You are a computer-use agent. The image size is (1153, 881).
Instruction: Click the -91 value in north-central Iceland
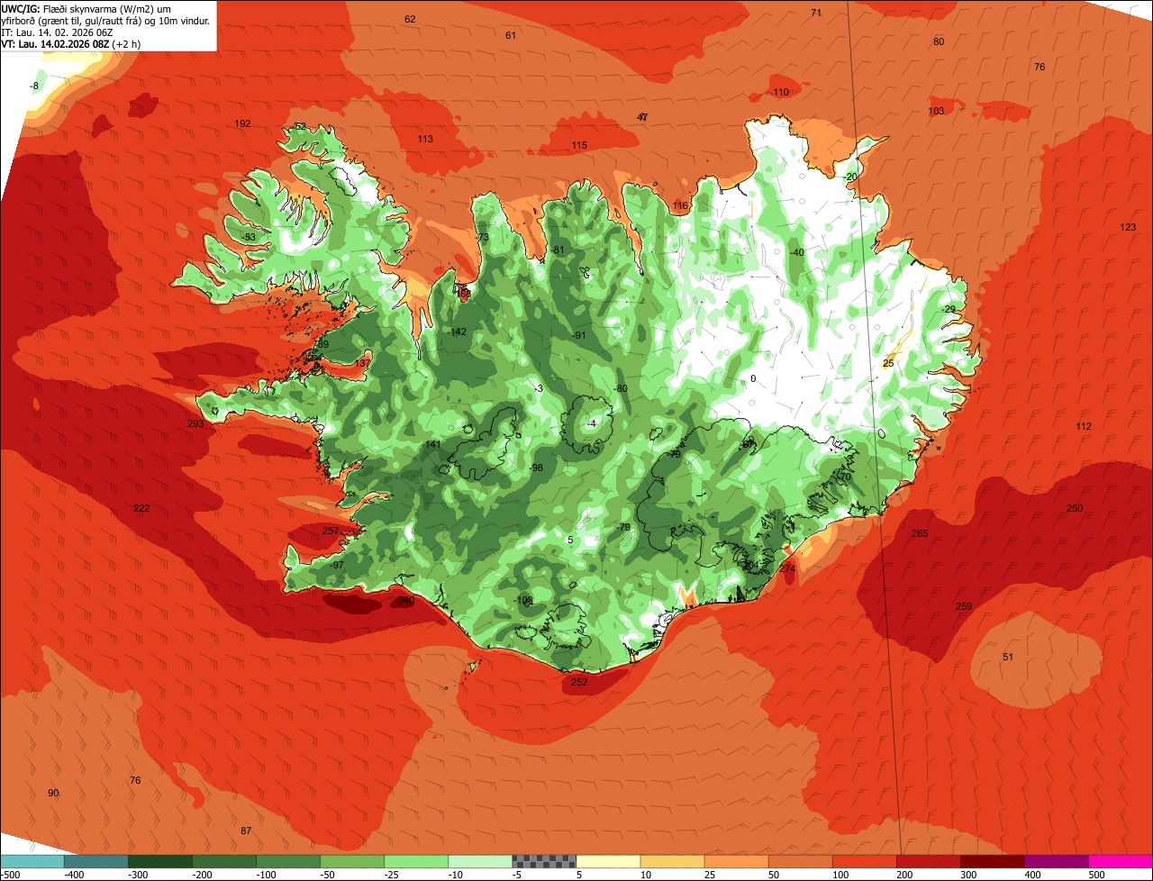[579, 335]
